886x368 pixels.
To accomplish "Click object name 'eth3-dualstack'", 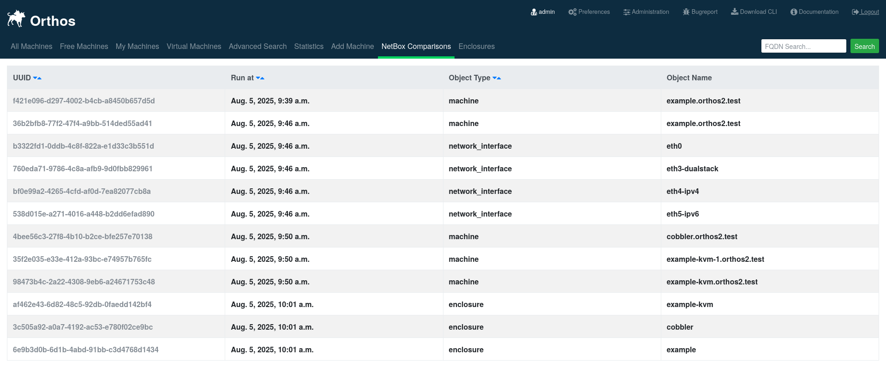I will [x=692, y=169].
